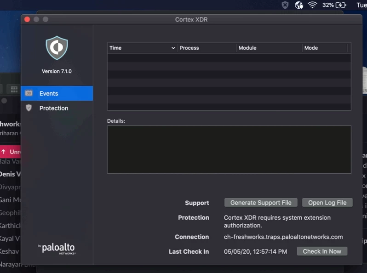The height and width of the screenshot is (273, 367).
Task: Generate a support file
Action: 261,203
